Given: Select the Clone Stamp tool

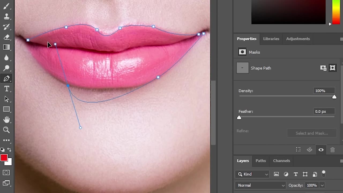Looking at the screenshot, I should (x=6, y=16).
